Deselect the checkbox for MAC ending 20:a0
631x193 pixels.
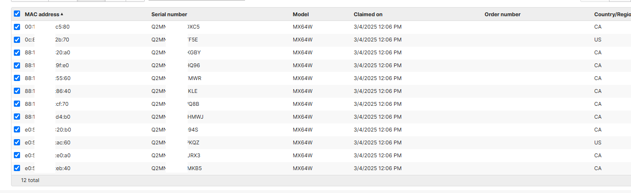coord(17,52)
